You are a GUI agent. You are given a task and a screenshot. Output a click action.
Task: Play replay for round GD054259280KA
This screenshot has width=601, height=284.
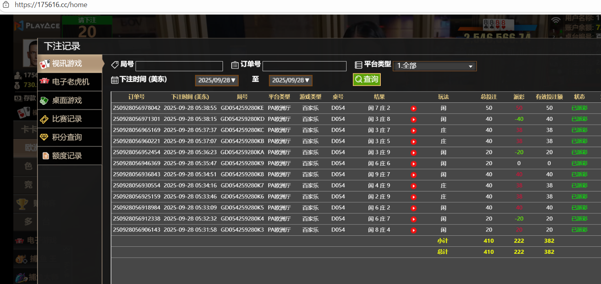point(413,153)
